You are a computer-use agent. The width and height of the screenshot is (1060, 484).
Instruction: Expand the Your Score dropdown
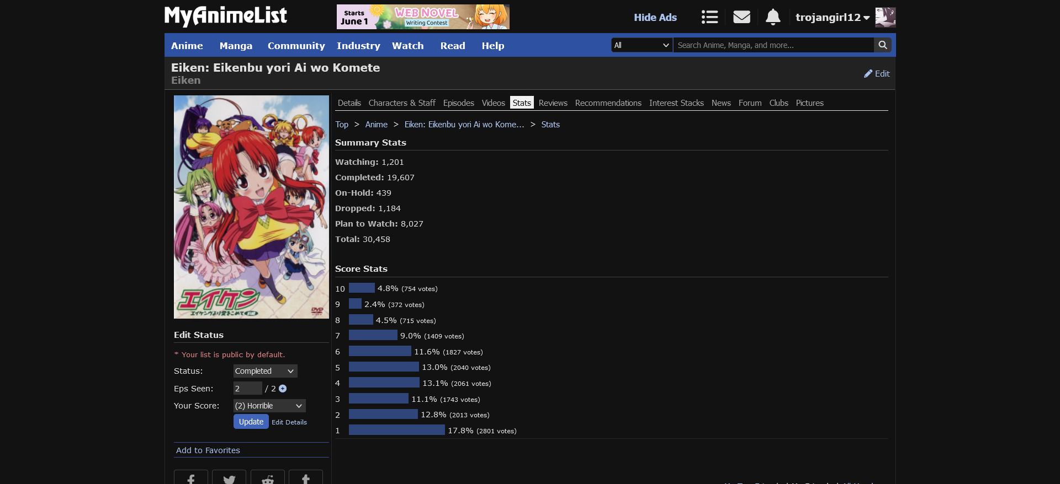click(269, 406)
